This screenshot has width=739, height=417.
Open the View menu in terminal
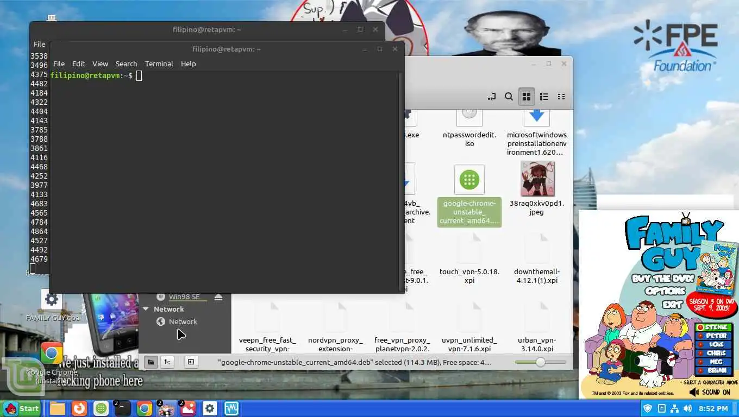tap(100, 64)
